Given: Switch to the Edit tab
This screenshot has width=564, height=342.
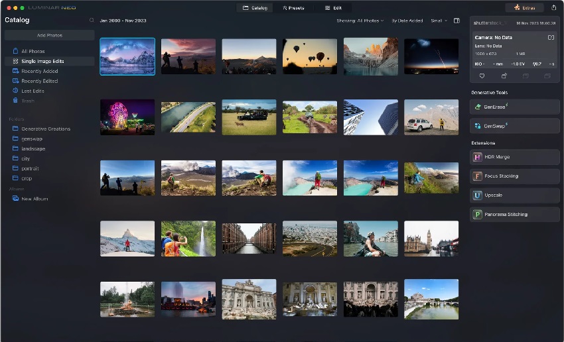Looking at the screenshot, I should click(333, 8).
